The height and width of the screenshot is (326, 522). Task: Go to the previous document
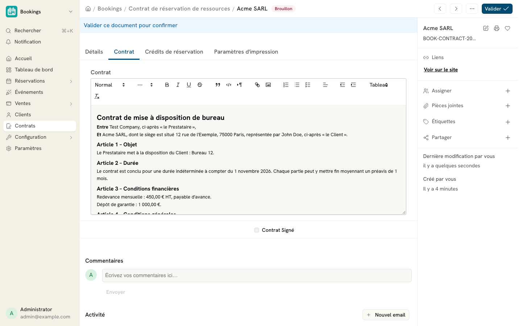coord(440,9)
